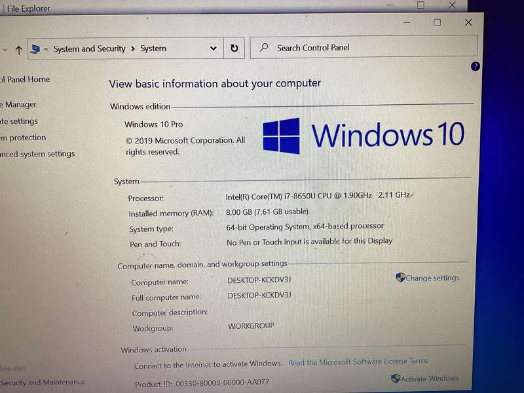524x393 pixels.
Task: Click the Windows 10 Pro edition text
Action: [153, 124]
